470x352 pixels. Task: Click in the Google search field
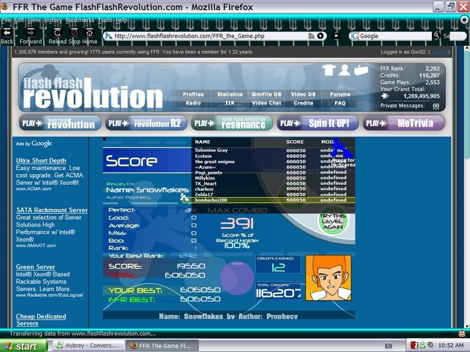click(x=394, y=36)
